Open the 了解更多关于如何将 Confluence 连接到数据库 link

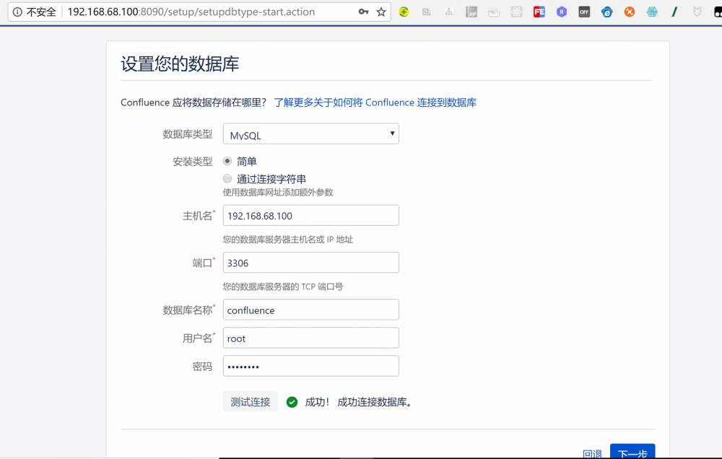click(x=375, y=102)
